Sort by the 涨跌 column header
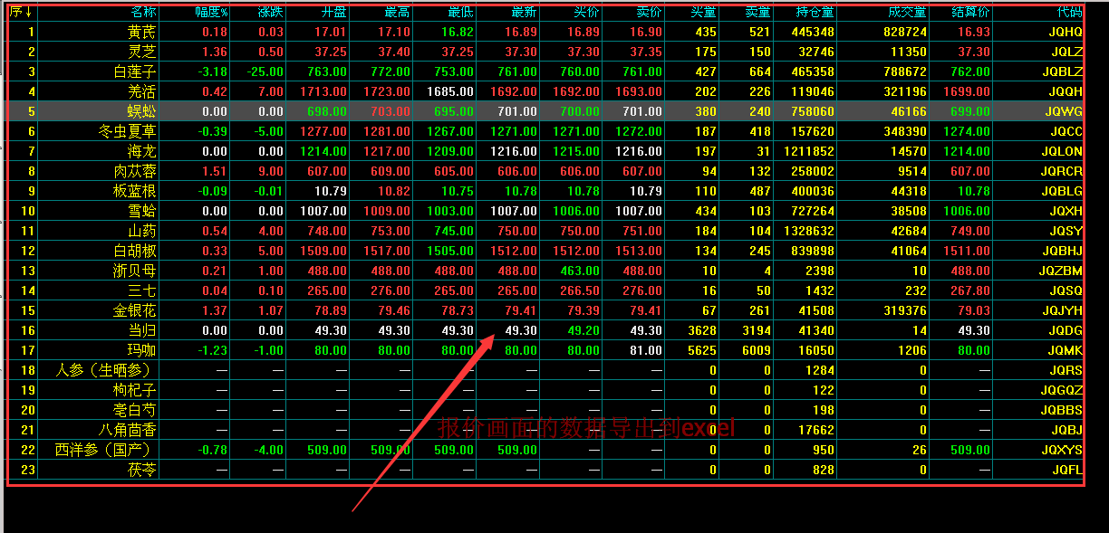1109x533 pixels. tap(270, 13)
